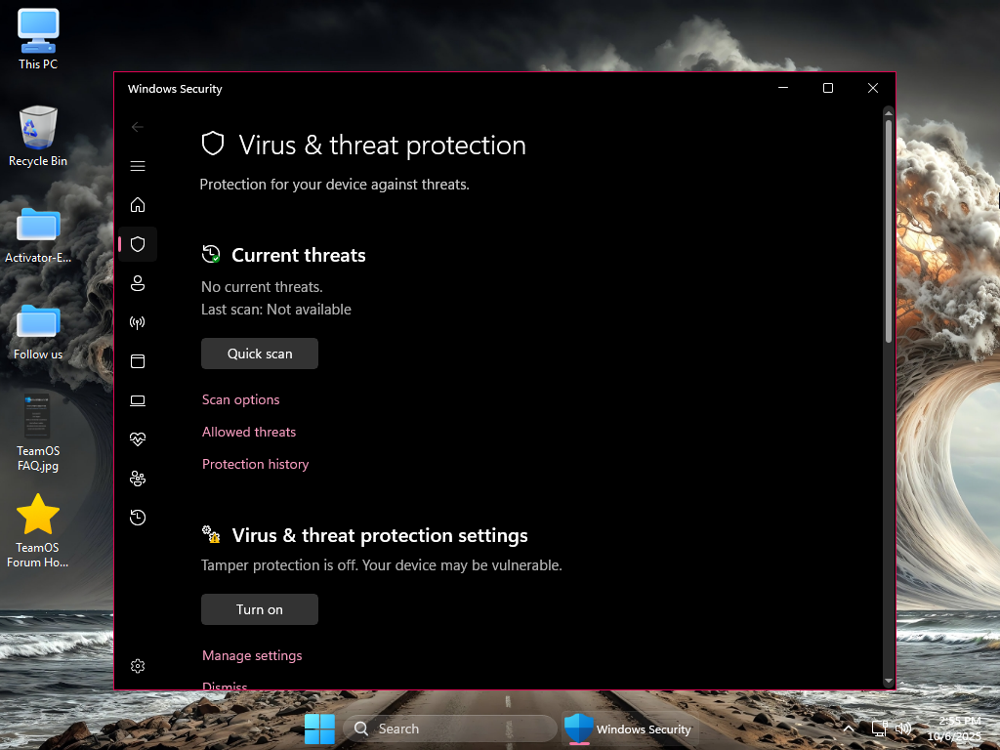This screenshot has height=750, width=1000.
Task: Click the 'Current threats' heading
Action: (x=299, y=255)
